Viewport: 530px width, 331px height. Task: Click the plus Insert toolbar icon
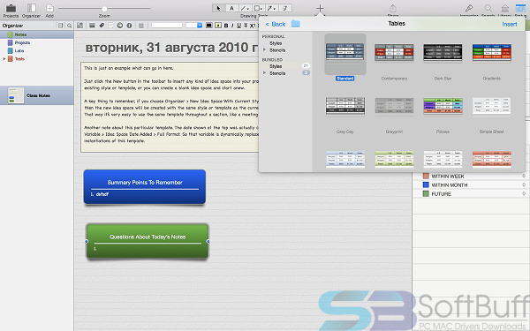[x=320, y=9]
